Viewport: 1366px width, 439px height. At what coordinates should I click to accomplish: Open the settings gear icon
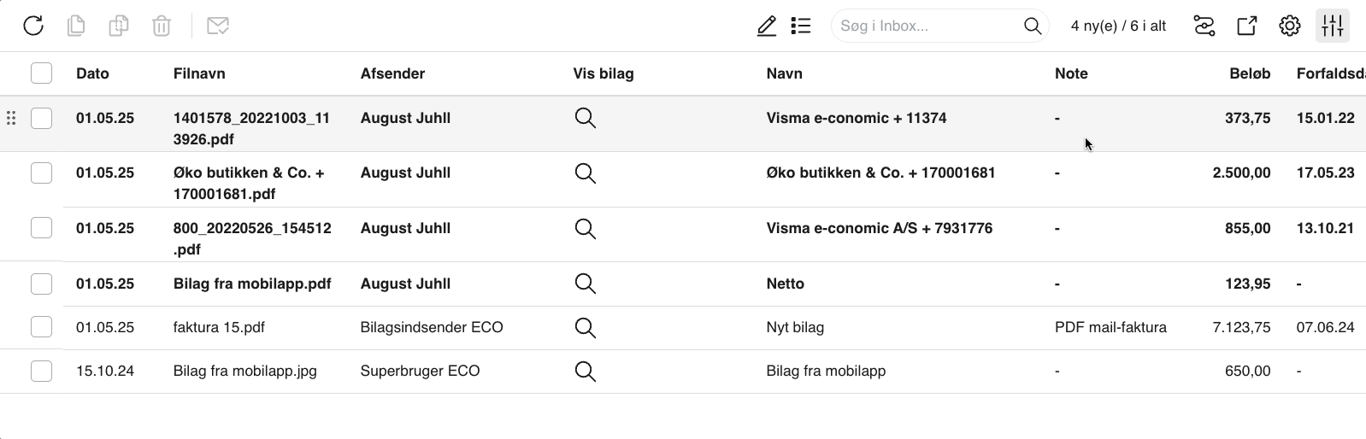[x=1290, y=26]
